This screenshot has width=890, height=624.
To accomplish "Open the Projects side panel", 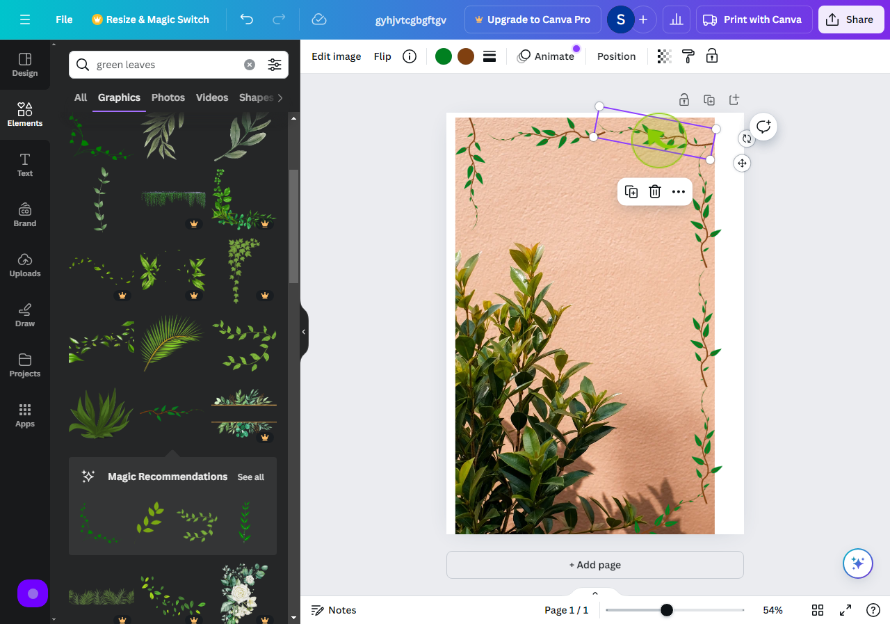I will click(x=25, y=365).
